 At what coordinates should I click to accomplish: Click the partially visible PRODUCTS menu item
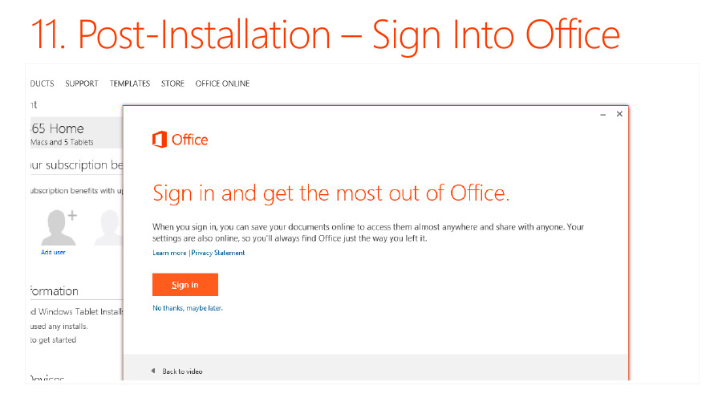point(42,83)
